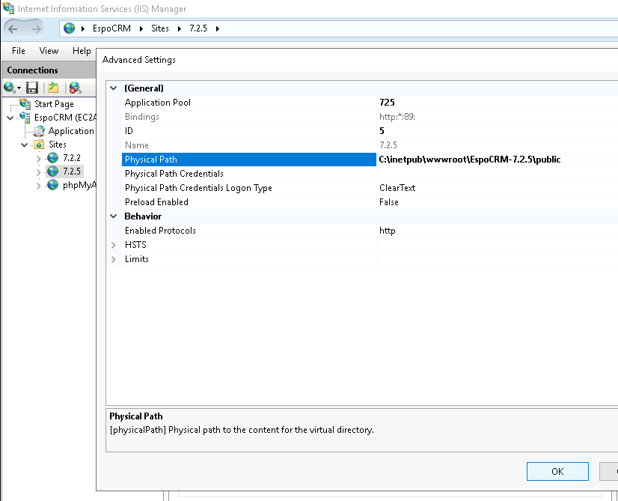Image resolution: width=618 pixels, height=501 pixels.
Task: Collapse the Sites tree node
Action: point(25,145)
